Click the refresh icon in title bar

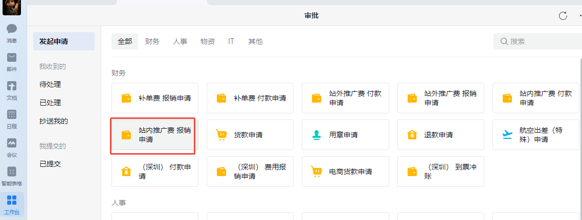[563, 16]
